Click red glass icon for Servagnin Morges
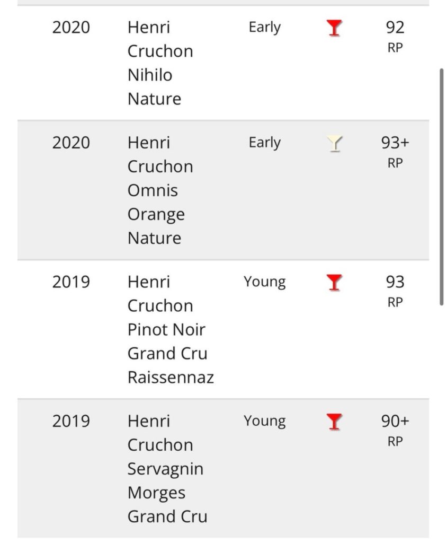Viewport: 447px width, 543px height. tap(334, 422)
